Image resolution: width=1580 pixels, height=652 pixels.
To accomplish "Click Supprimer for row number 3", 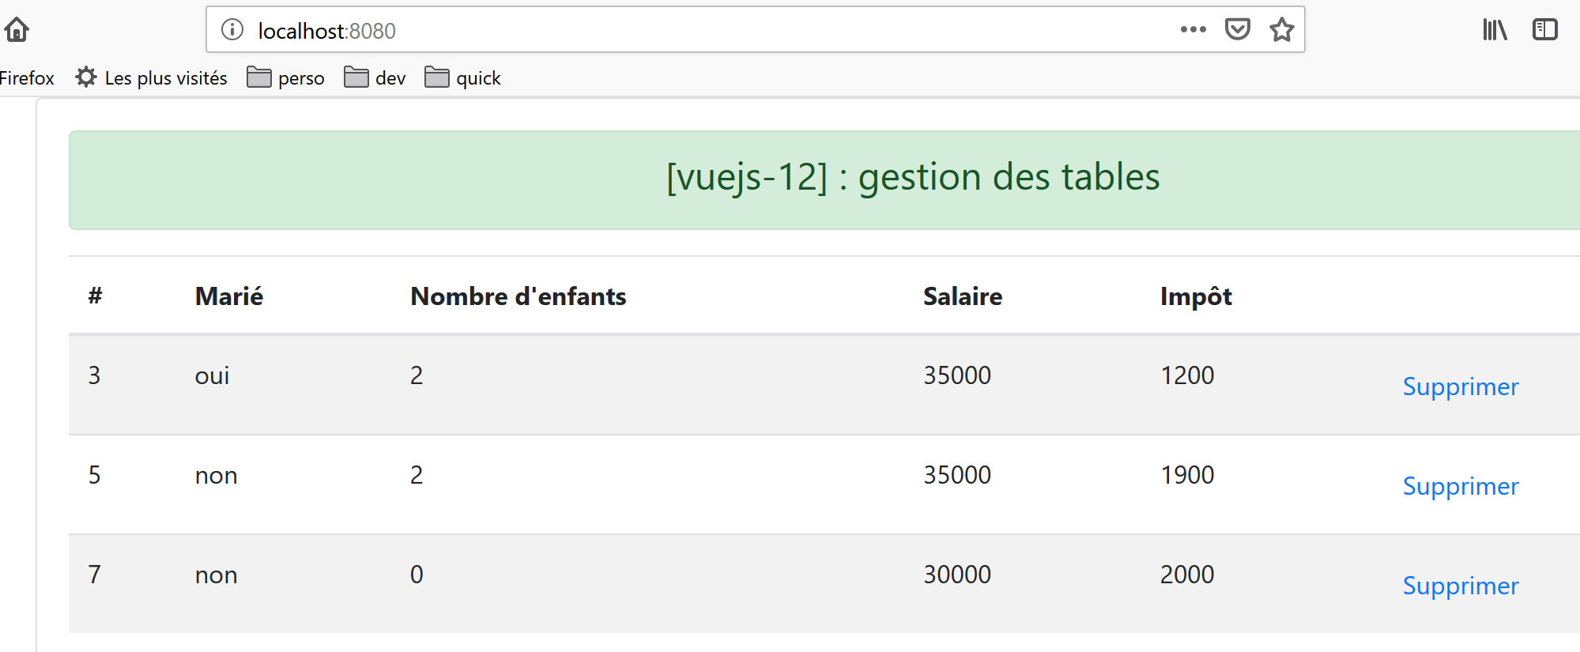I will 1460,386.
